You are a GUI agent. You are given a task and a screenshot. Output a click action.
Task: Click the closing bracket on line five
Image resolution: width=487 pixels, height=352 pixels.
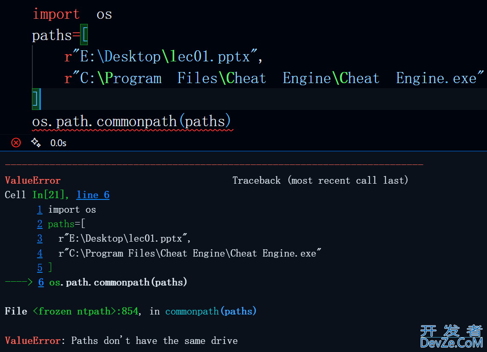[35, 99]
